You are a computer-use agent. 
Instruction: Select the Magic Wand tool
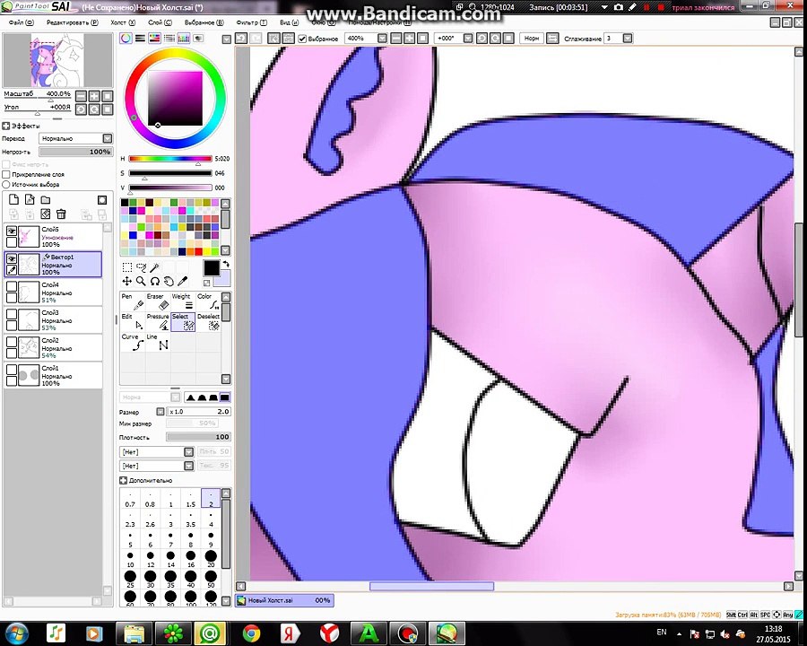coord(154,267)
